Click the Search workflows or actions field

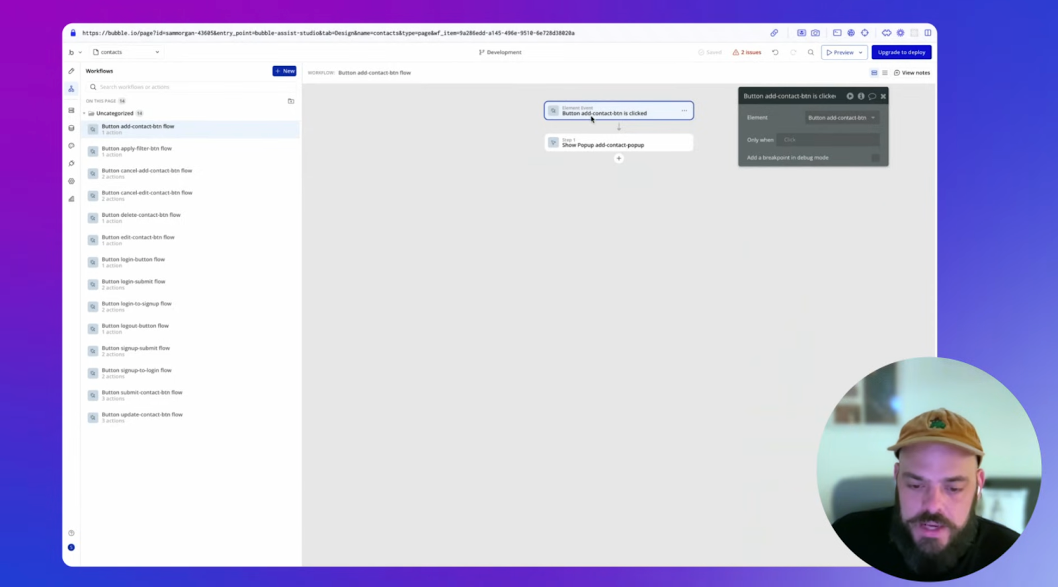tap(192, 87)
